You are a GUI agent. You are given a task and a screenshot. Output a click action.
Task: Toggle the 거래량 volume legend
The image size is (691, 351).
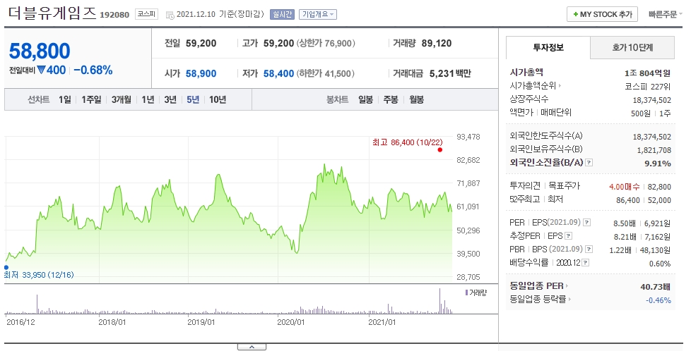(x=476, y=293)
